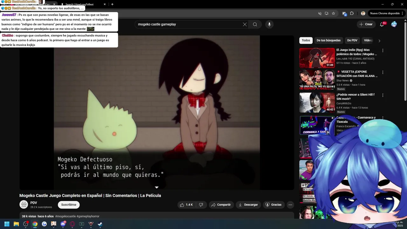
Task: Open a new browser tab
Action: click(x=112, y=4)
